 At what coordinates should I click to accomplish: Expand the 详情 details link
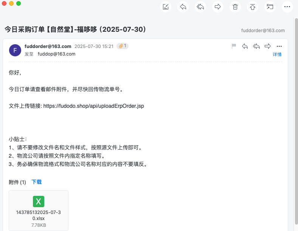[277, 54]
